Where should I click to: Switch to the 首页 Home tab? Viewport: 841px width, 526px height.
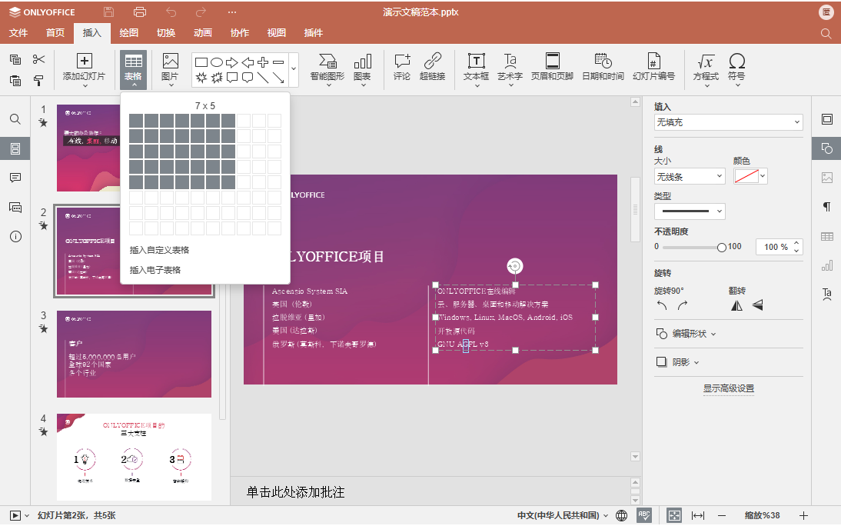tap(55, 33)
